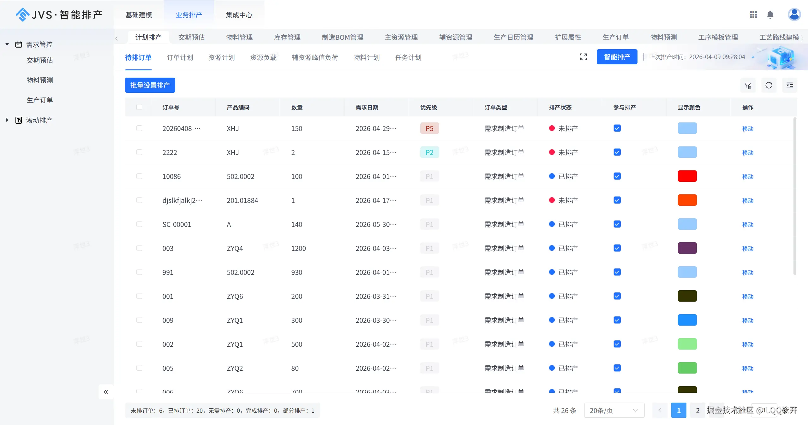Image resolution: width=808 pixels, height=425 pixels.
Task: Uncheck 参与排产 for order SC-00001
Action: pyautogui.click(x=617, y=224)
